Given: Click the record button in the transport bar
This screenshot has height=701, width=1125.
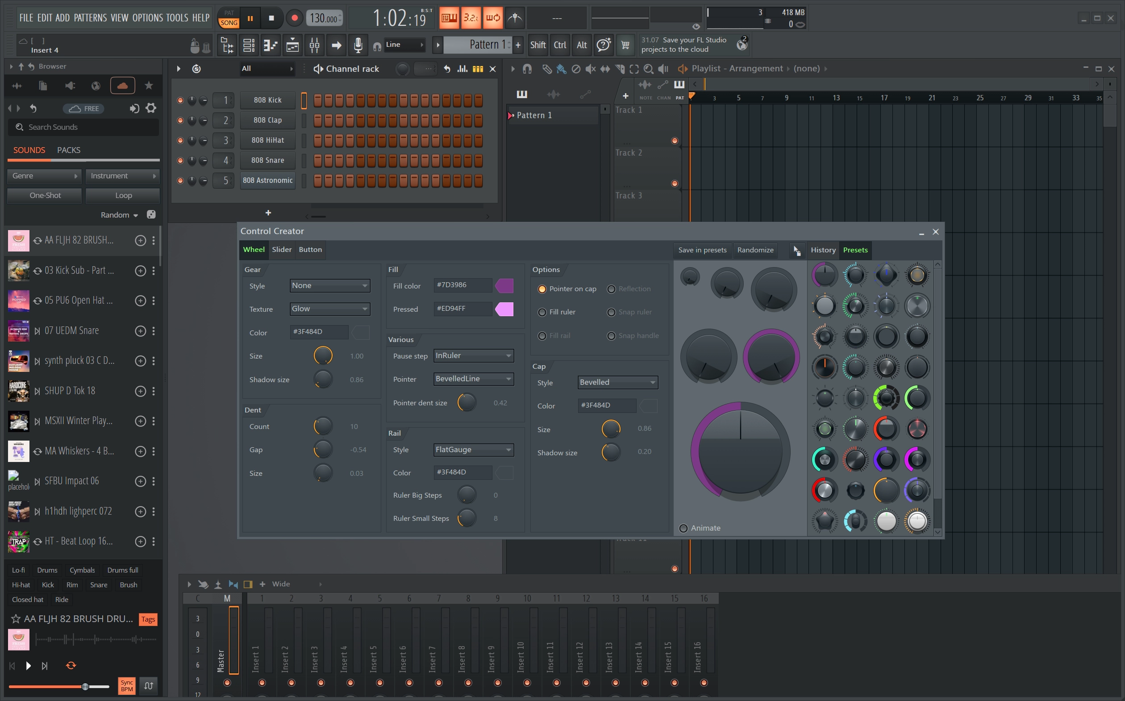Looking at the screenshot, I should pyautogui.click(x=294, y=18).
